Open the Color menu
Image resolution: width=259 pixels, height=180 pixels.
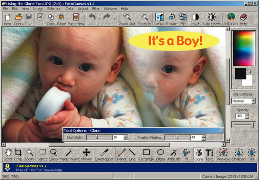point(69,9)
